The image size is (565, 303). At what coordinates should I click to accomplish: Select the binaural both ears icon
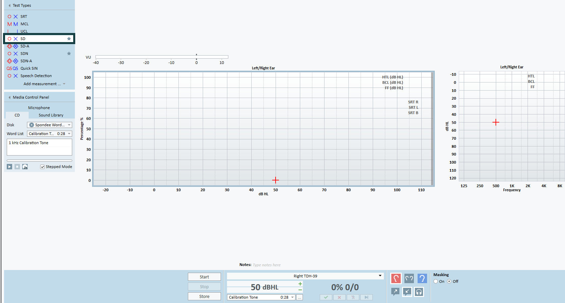pyautogui.click(x=409, y=278)
